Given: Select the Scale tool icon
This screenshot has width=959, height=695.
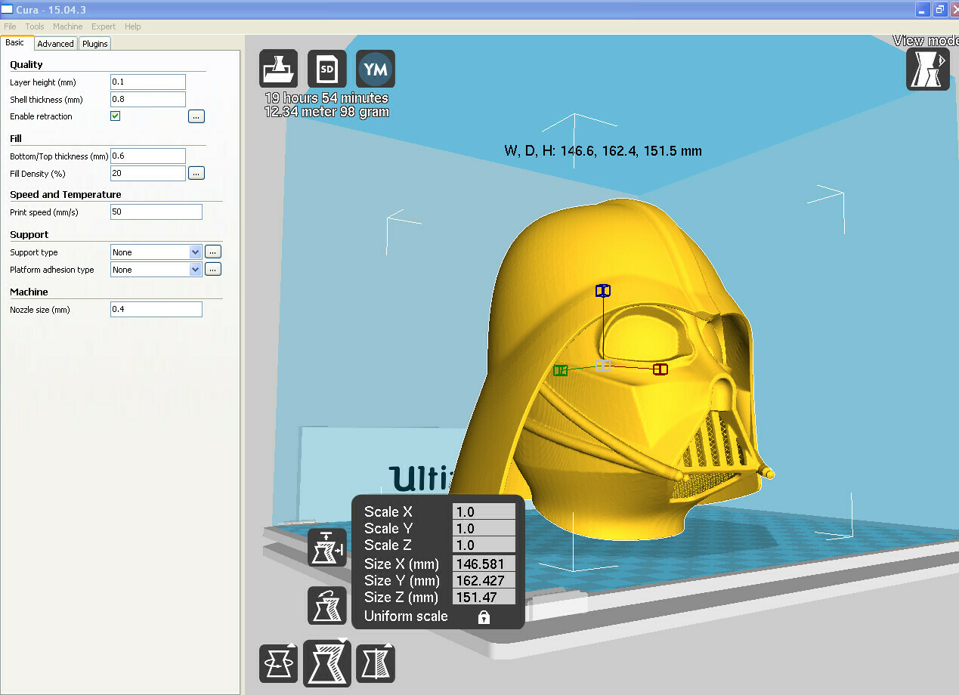Looking at the screenshot, I should (x=326, y=664).
